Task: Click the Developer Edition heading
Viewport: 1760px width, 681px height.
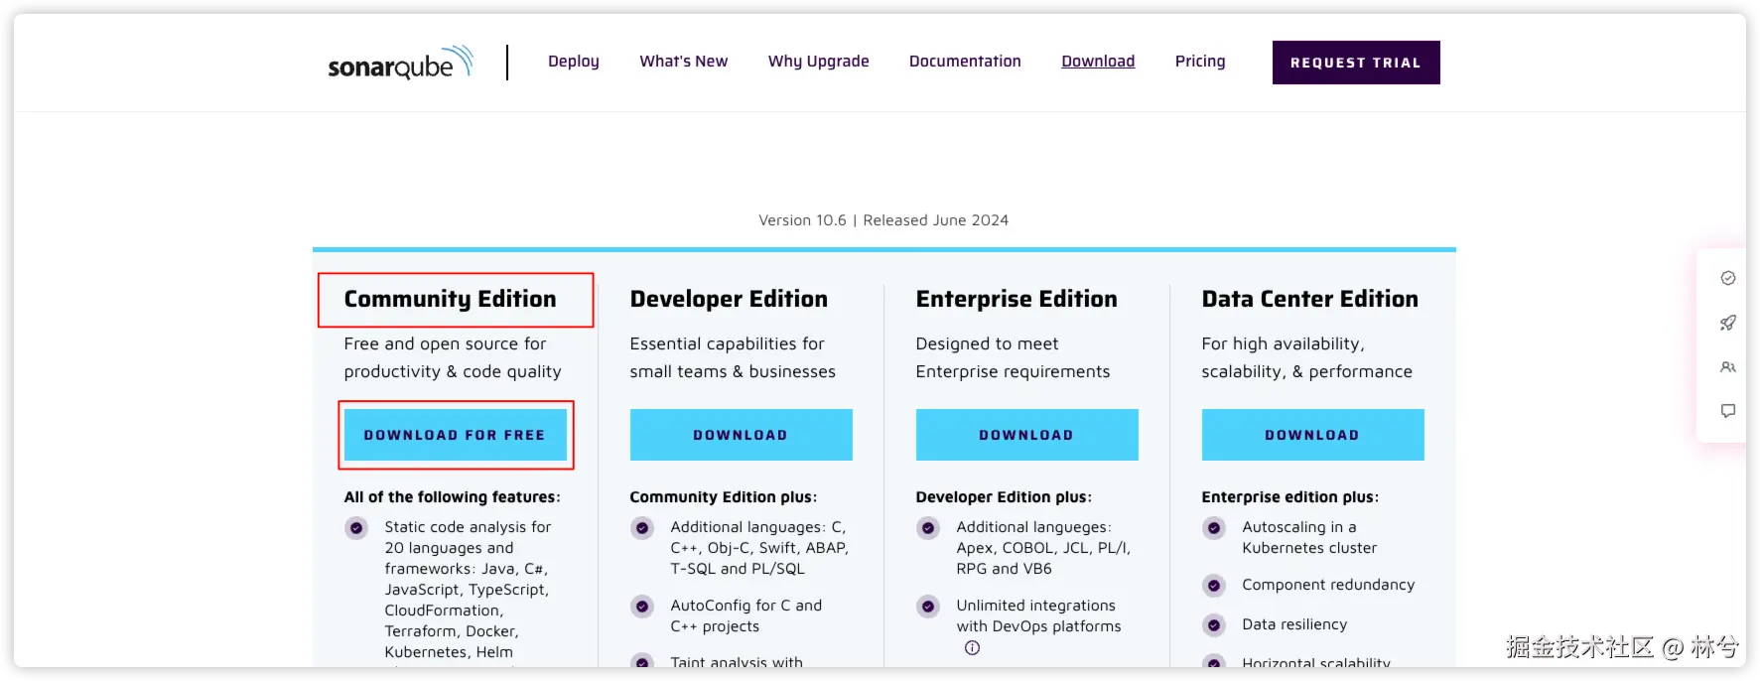Action: (x=729, y=299)
